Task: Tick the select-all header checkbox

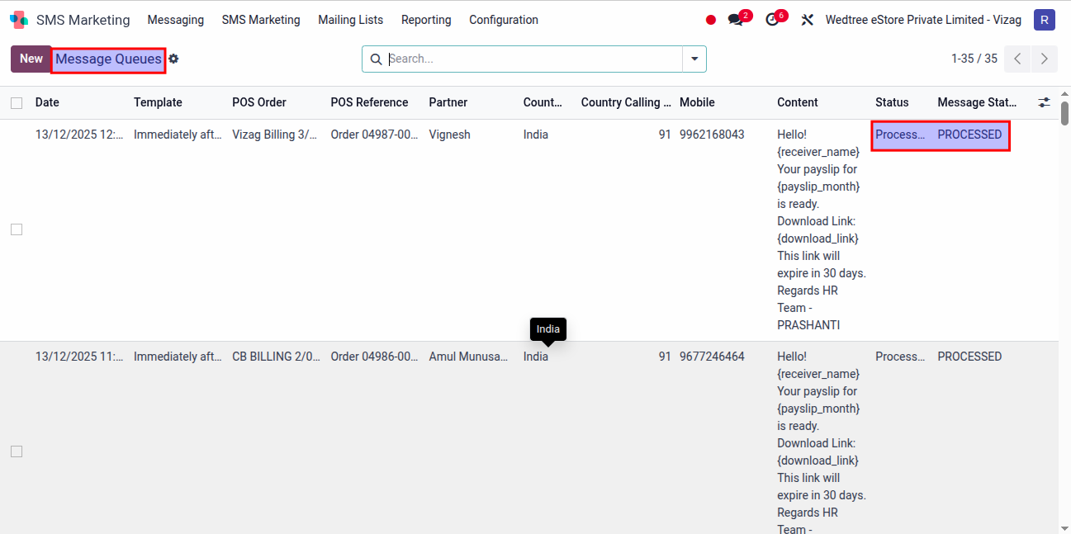Action: 17,103
